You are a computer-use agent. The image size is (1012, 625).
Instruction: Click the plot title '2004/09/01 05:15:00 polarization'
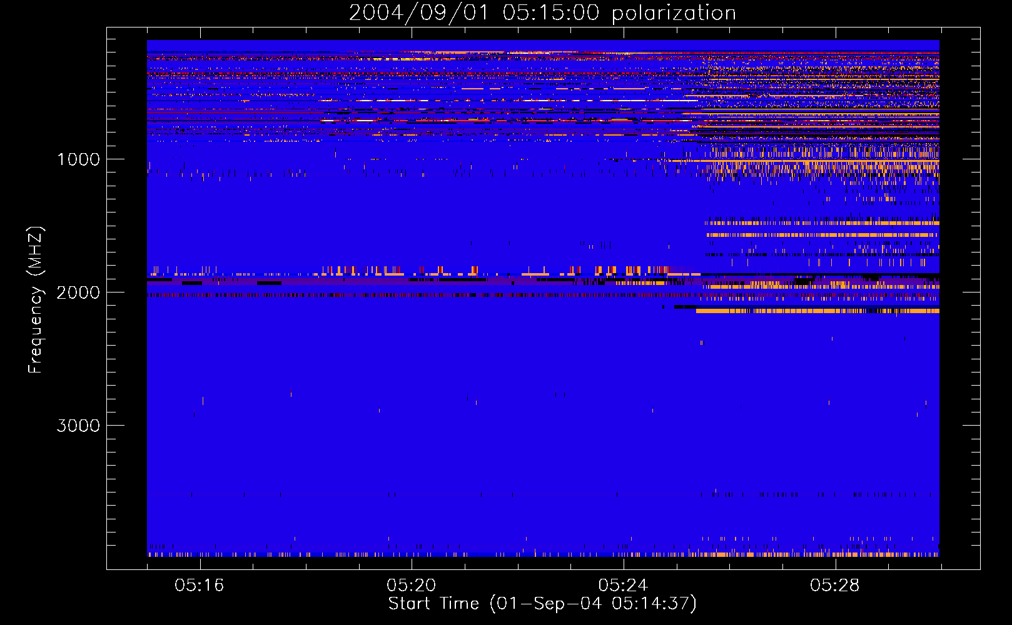542,12
